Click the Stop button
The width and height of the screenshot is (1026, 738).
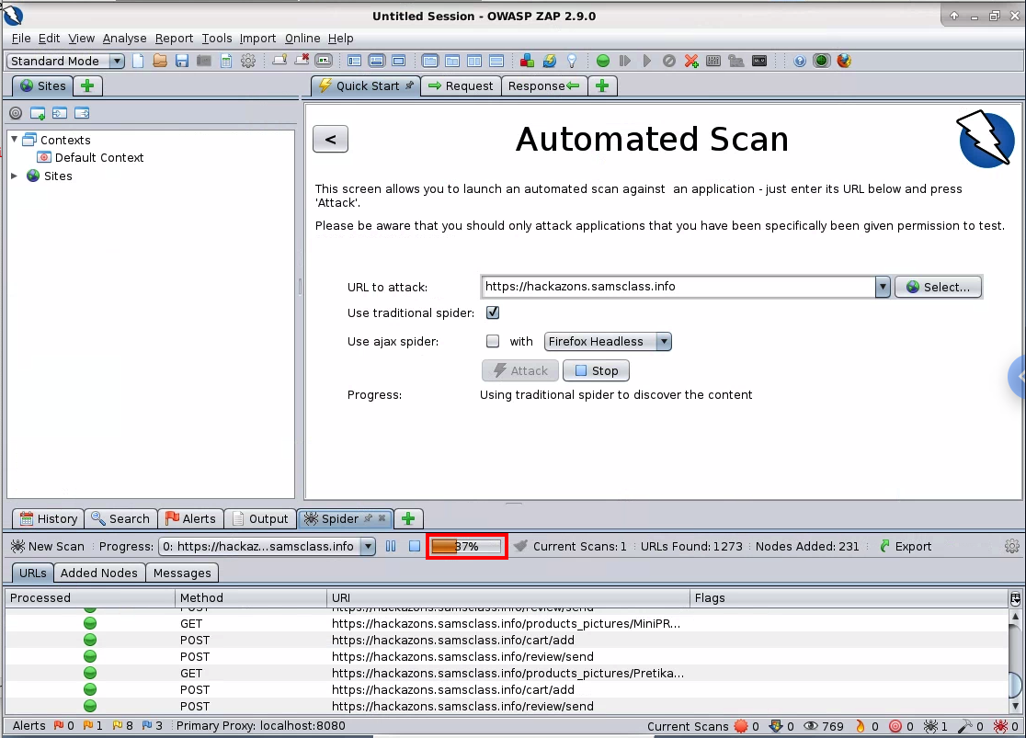coord(596,370)
